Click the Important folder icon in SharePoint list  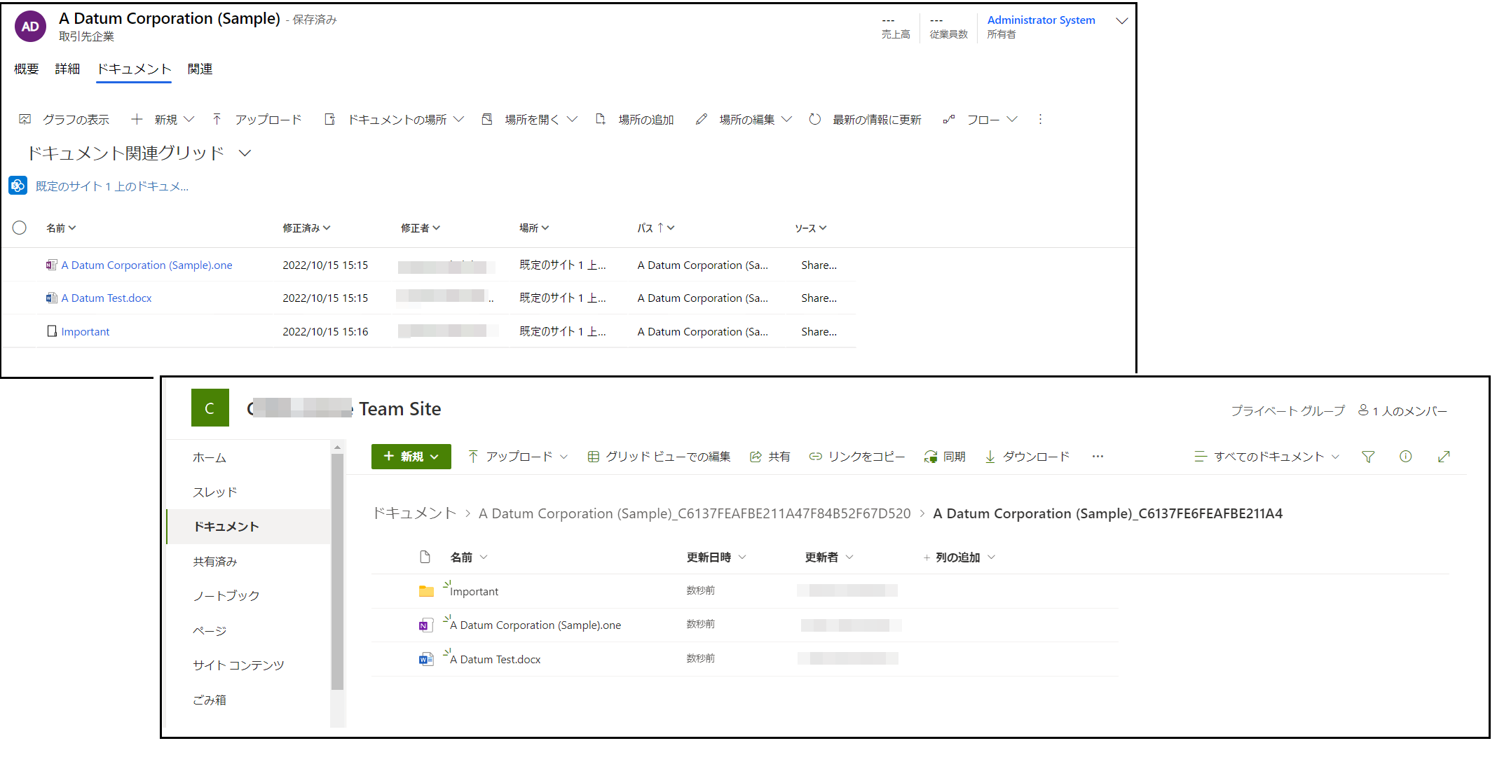click(x=426, y=591)
